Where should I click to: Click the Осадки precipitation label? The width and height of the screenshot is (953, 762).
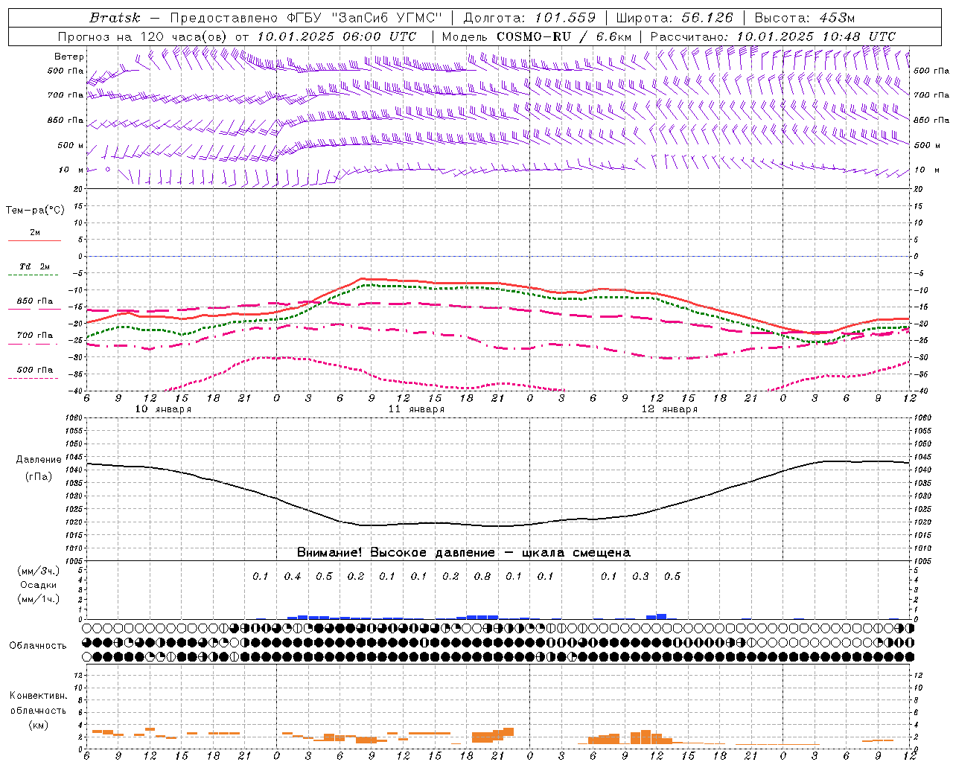39,585
